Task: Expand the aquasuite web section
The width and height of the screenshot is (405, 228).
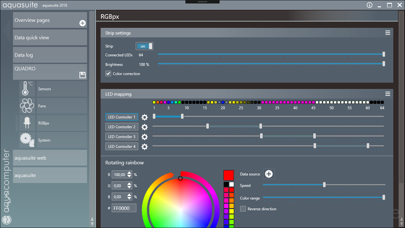Action: click(x=50, y=158)
